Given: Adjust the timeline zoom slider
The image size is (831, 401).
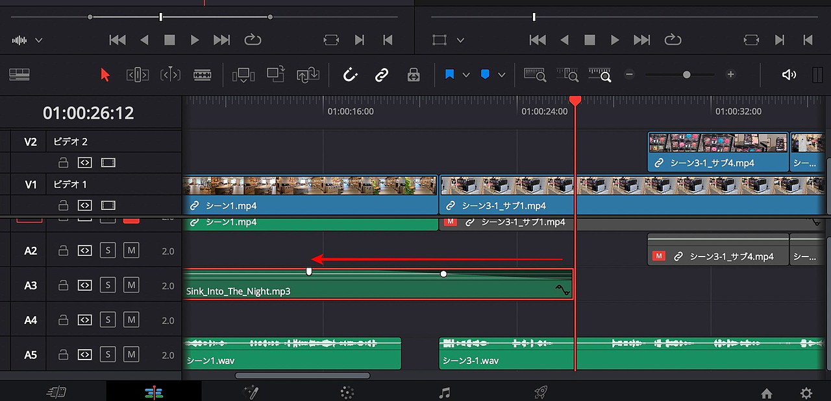Looking at the screenshot, I should pyautogui.click(x=686, y=74).
